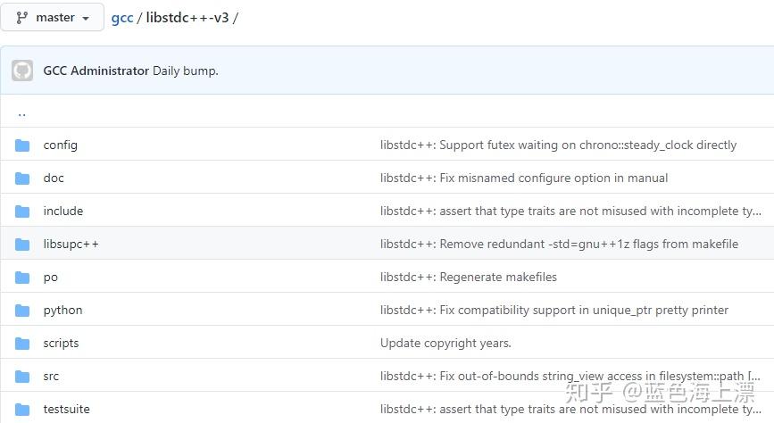Click the config folder icon
The width and height of the screenshot is (774, 423).
22,145
